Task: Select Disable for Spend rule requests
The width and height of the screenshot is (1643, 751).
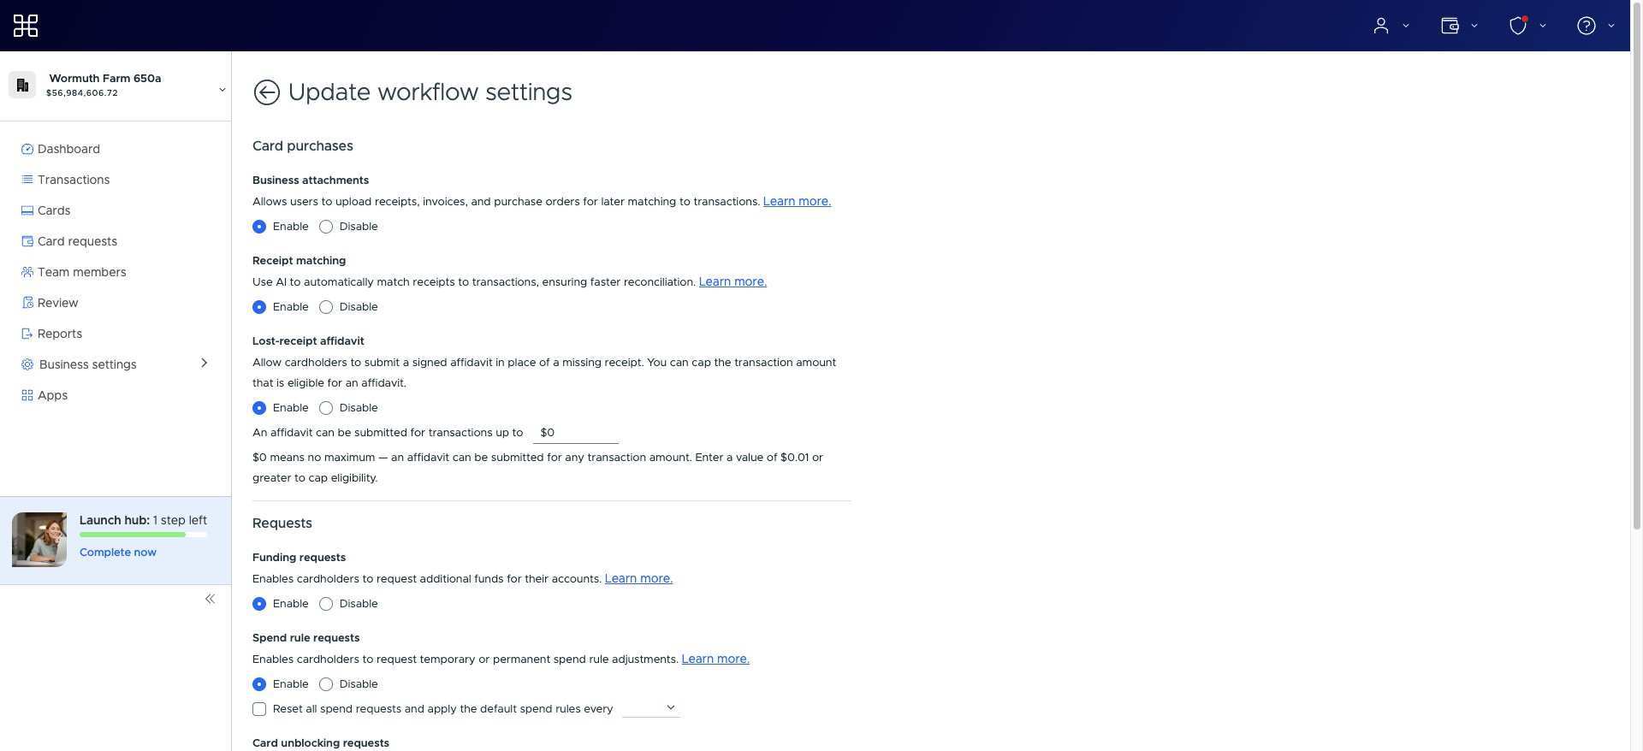Action: click(x=326, y=684)
